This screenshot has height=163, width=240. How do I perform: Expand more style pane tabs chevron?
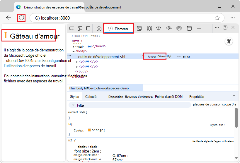(234, 96)
